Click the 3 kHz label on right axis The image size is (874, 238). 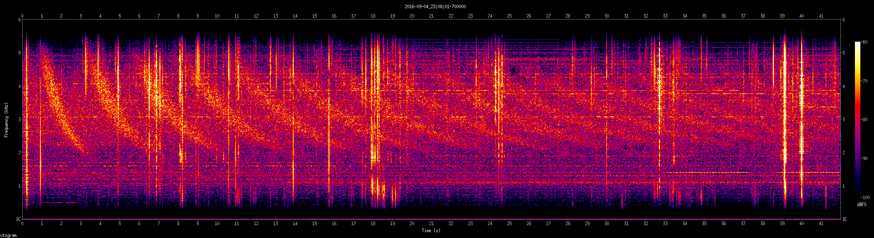pos(843,120)
